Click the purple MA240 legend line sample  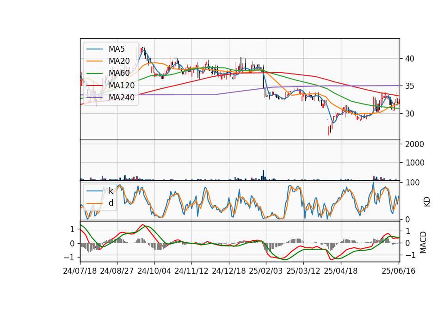point(94,98)
